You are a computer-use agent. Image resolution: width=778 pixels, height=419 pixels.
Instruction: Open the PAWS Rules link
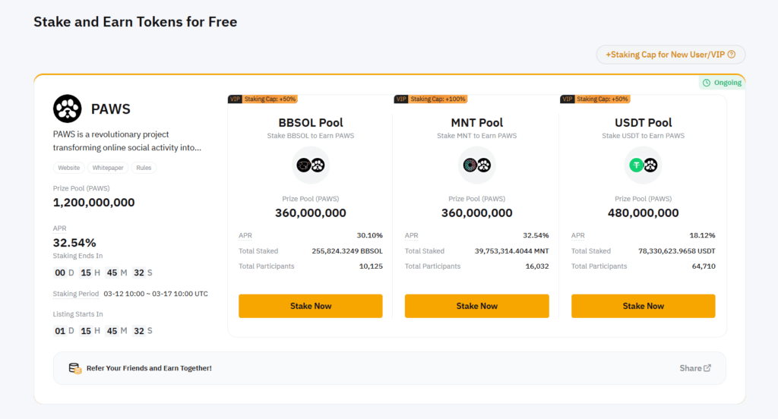[144, 168]
